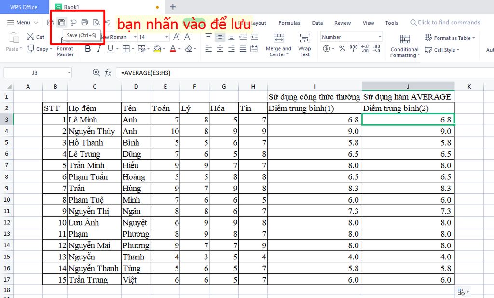Click the Increase Indent icon

tap(255, 37)
